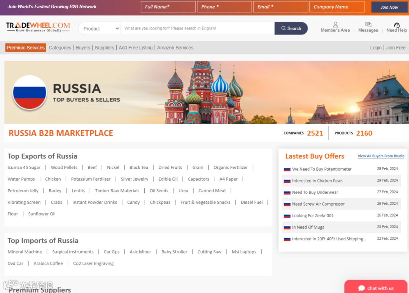Click the Organic Fertilizer export link
409x293 pixels.
pyautogui.click(x=231, y=167)
